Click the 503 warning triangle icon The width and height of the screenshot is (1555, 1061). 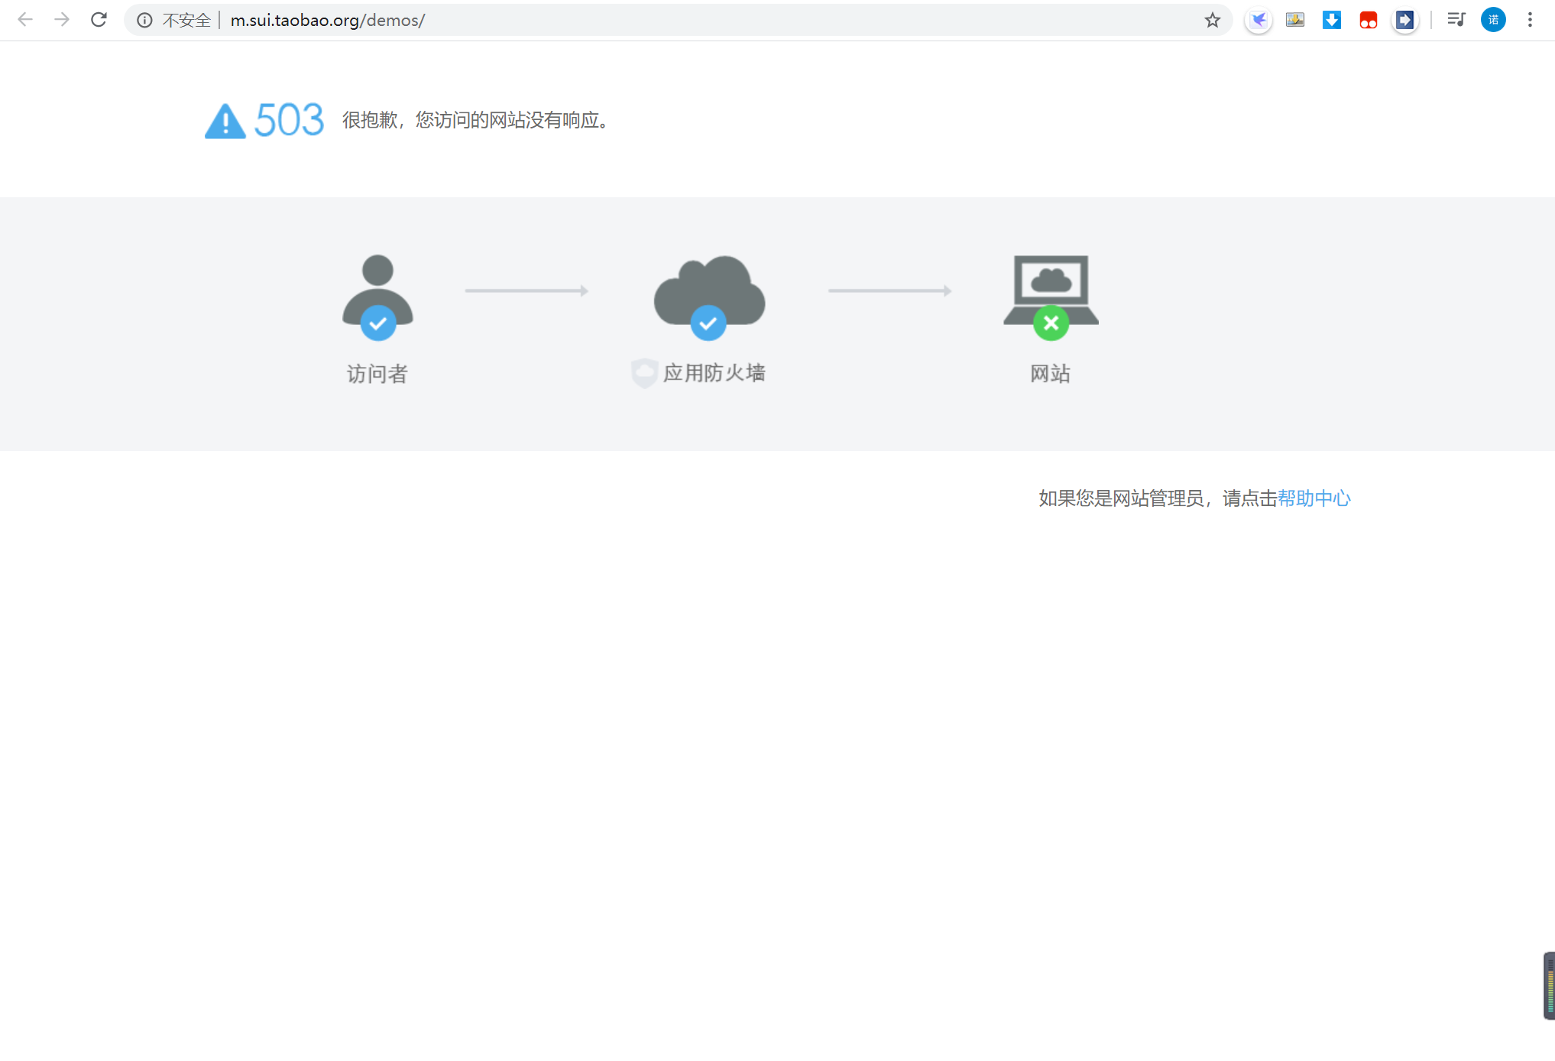click(x=225, y=121)
